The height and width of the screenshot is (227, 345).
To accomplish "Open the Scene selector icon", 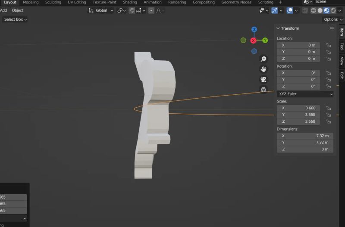I will 307,2.
